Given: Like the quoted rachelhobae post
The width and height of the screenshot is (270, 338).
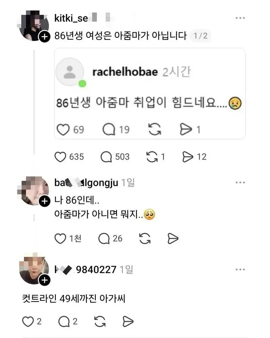Looking at the screenshot, I should coord(63,129).
